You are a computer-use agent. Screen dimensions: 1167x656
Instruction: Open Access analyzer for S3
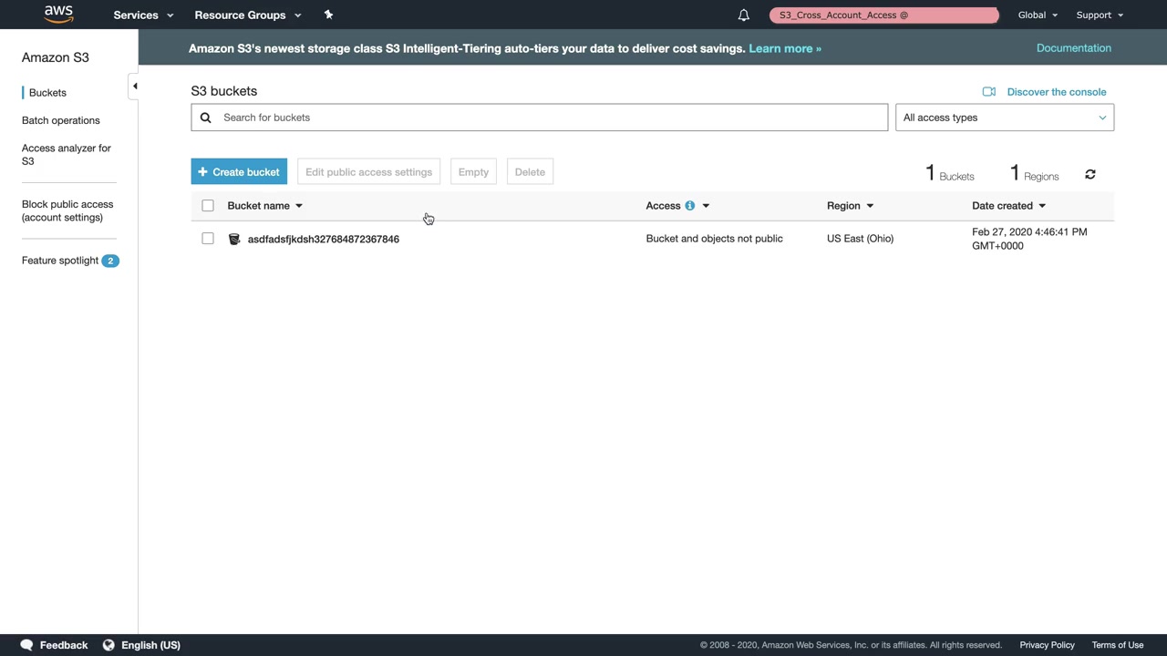[x=67, y=155]
